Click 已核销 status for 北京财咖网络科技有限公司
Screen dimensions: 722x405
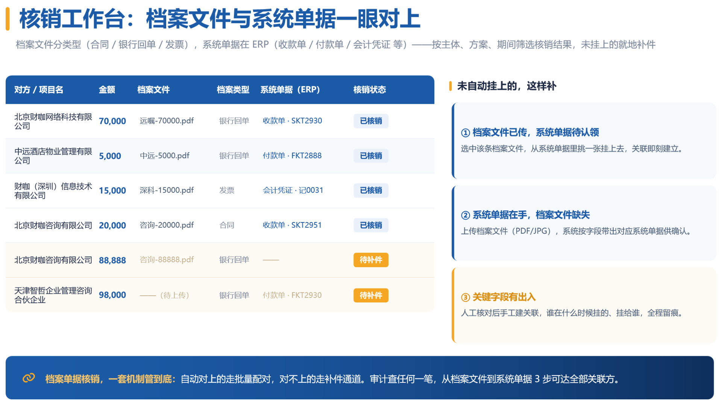(x=371, y=121)
